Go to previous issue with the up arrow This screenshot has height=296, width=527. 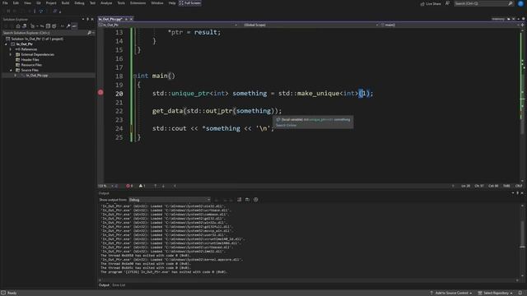tap(156, 186)
